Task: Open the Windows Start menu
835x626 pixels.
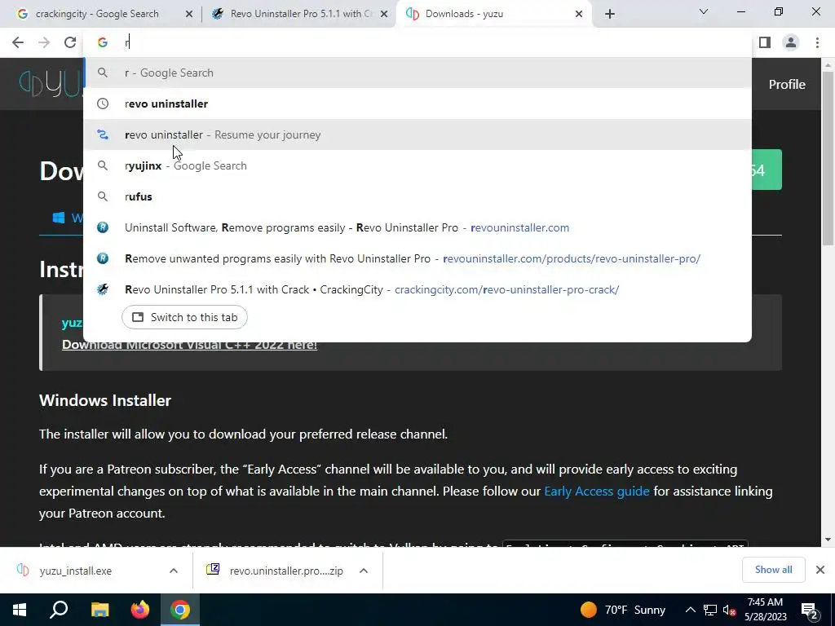Action: pyautogui.click(x=20, y=610)
